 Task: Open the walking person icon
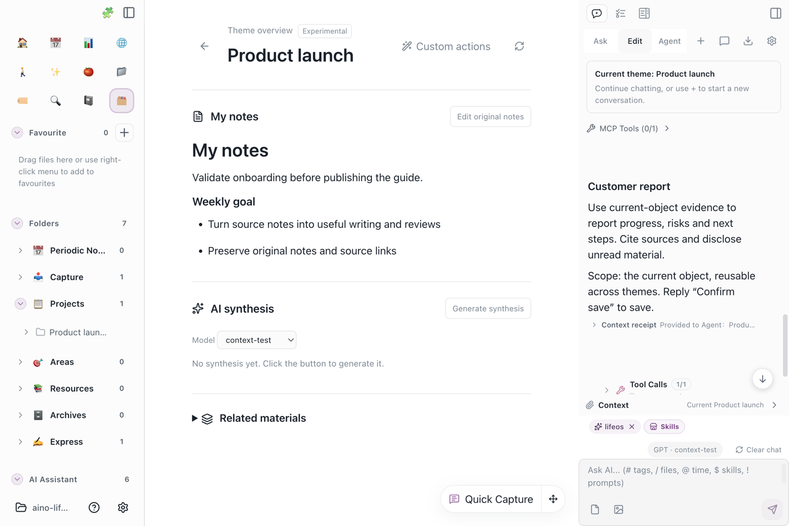point(22,72)
